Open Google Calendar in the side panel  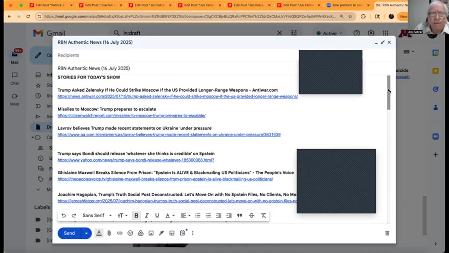436,53
